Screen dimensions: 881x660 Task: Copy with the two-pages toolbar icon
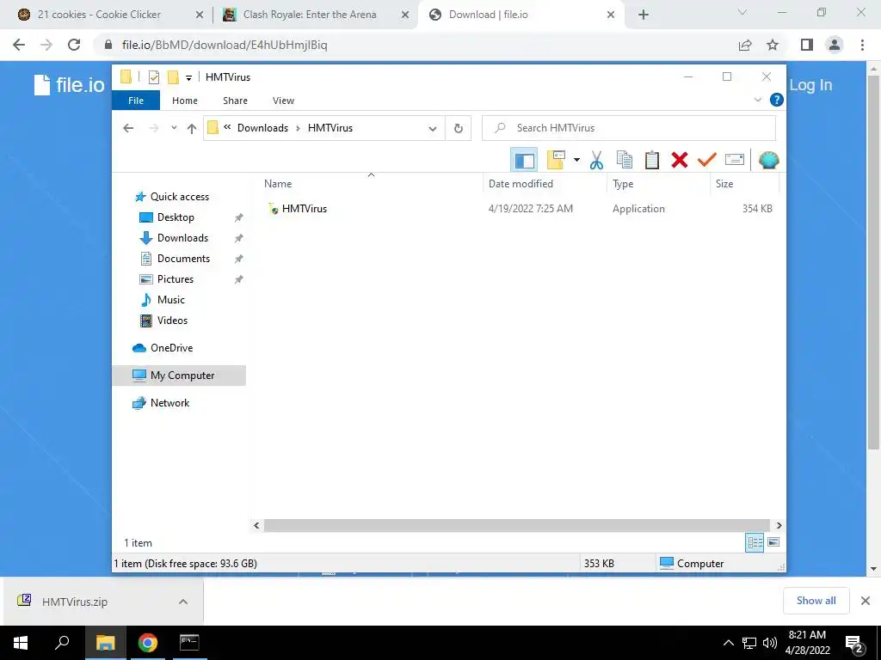click(625, 160)
